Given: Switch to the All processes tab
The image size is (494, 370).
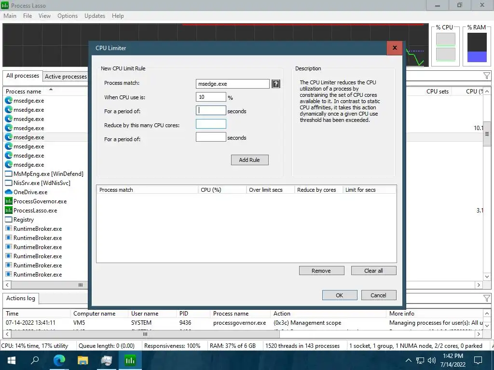Looking at the screenshot, I should [x=23, y=76].
